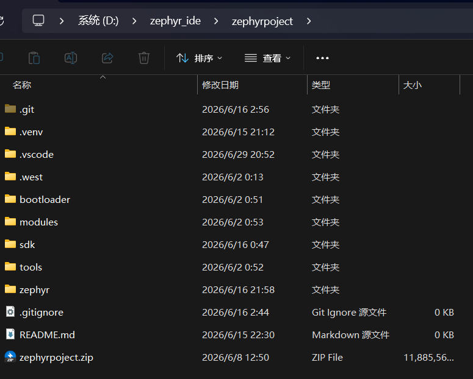Click the This PC monitor icon in address bar
Screen dimensions: 473x379
(x=38, y=21)
